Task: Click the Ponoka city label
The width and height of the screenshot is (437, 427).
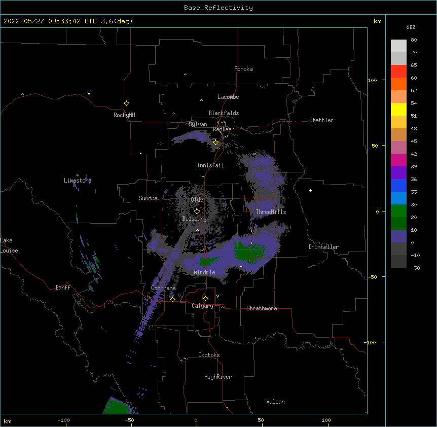Action: pyautogui.click(x=243, y=69)
